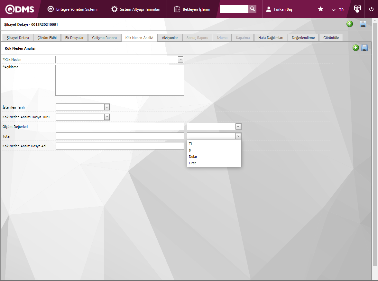Open Sistem Altyapı Tanımları menu

[x=136, y=9]
